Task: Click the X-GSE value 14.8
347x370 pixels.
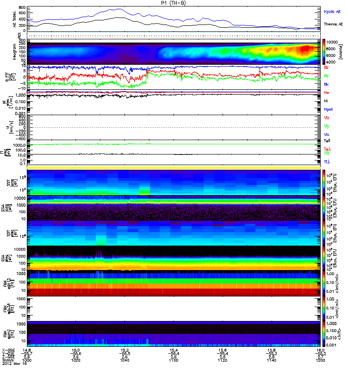Action: coord(27,351)
